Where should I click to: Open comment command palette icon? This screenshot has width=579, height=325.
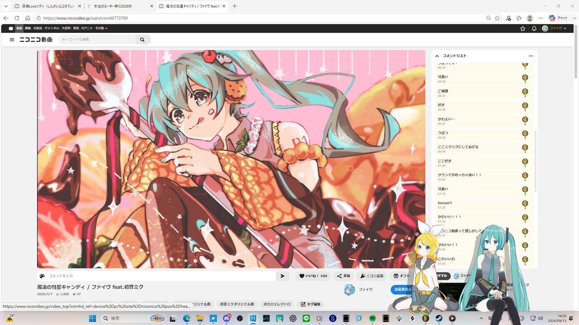click(x=42, y=276)
